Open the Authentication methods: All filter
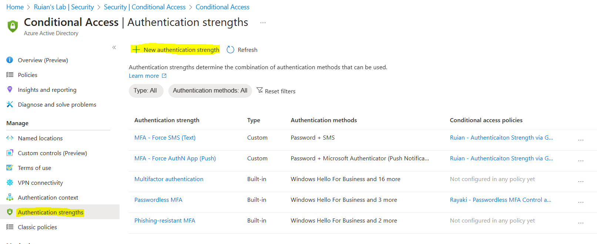597x244 pixels. point(210,91)
